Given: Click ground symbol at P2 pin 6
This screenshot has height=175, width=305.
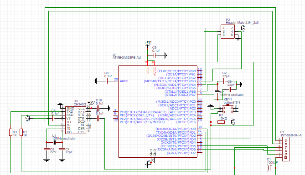Looking at the screenshot, I should [238, 40].
